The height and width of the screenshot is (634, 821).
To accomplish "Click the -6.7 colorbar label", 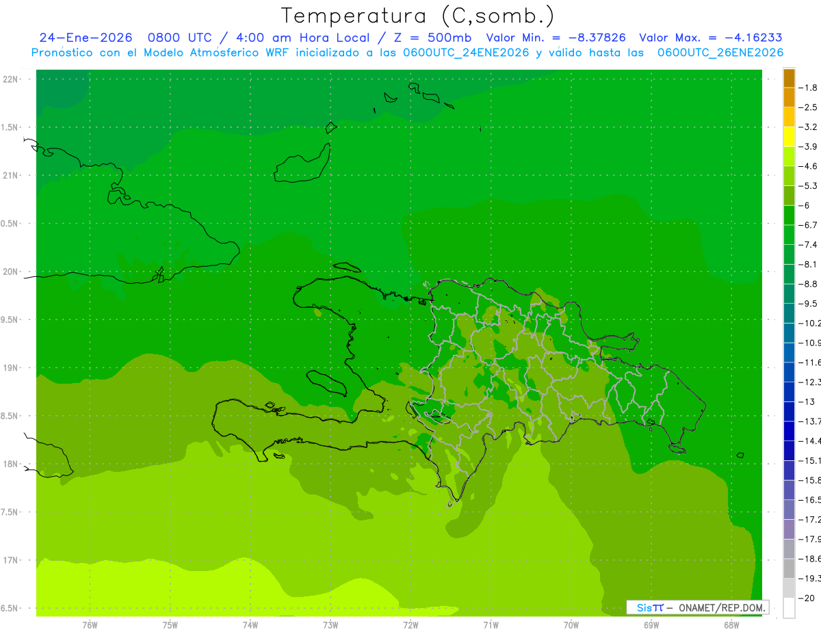I will [809, 225].
